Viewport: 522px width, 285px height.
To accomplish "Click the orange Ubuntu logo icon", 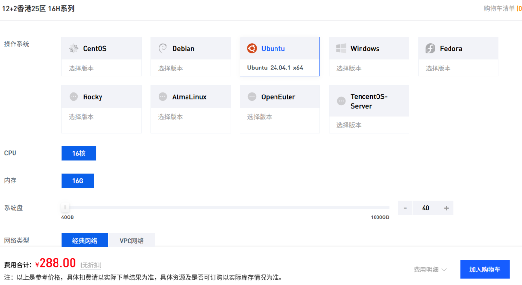I will pos(252,48).
